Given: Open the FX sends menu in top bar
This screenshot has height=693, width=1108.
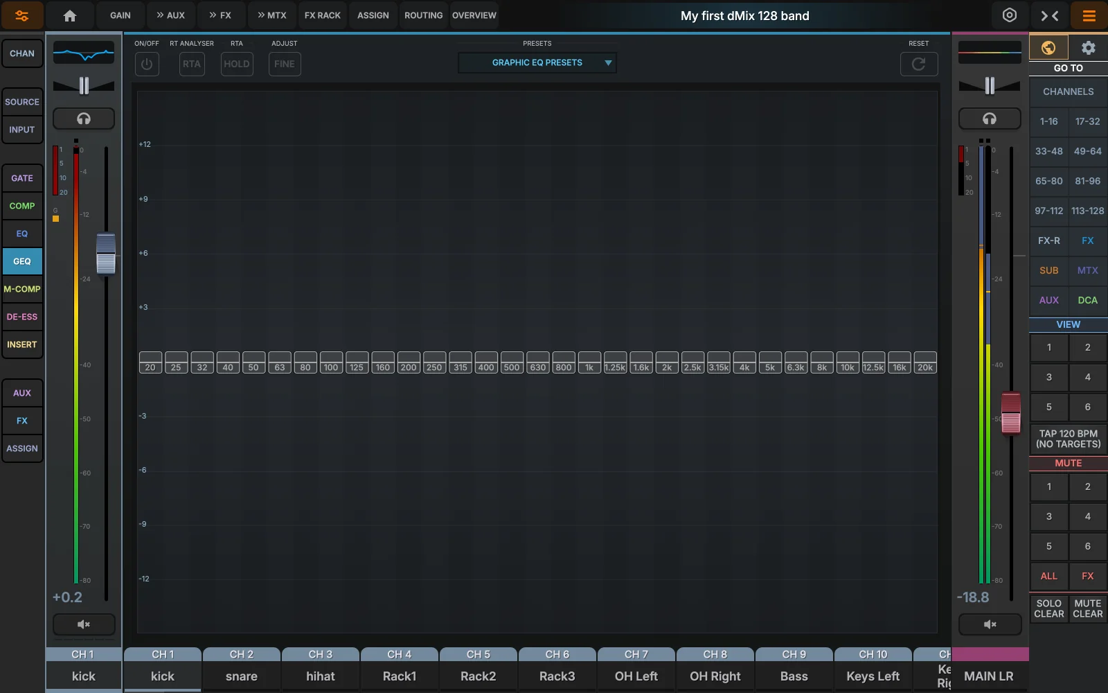Looking at the screenshot, I should (220, 15).
